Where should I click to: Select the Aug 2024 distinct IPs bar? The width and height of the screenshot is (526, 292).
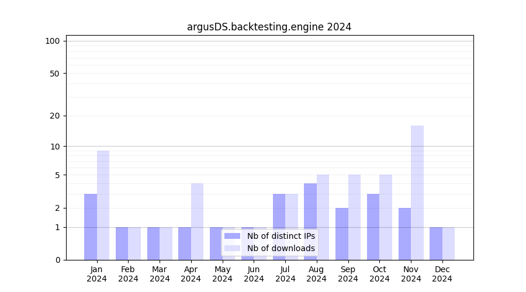[x=310, y=221]
